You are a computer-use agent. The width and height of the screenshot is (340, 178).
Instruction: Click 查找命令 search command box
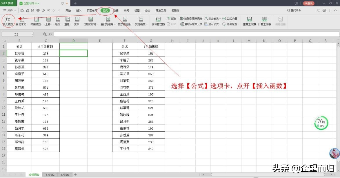pyautogui.click(x=294, y=10)
